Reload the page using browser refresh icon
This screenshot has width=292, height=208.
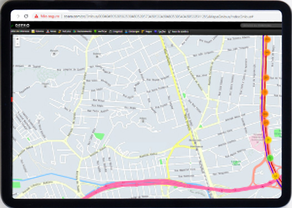(x=26, y=16)
